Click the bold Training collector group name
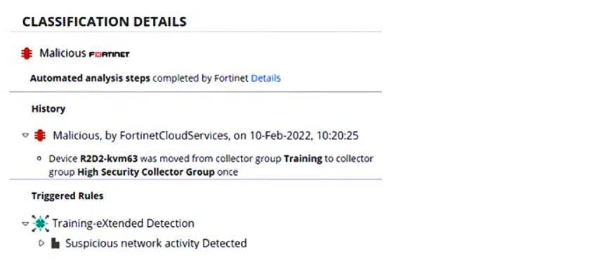The image size is (597, 266). [x=303, y=159]
